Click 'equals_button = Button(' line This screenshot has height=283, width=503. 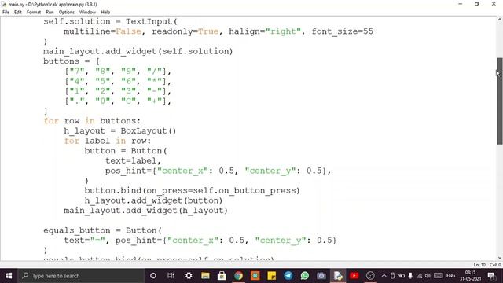coord(103,230)
